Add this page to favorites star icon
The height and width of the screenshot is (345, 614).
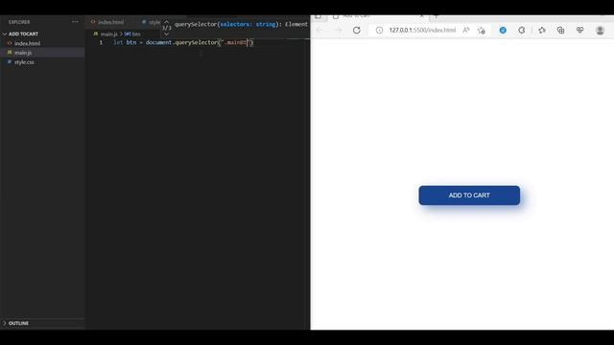tap(482, 30)
